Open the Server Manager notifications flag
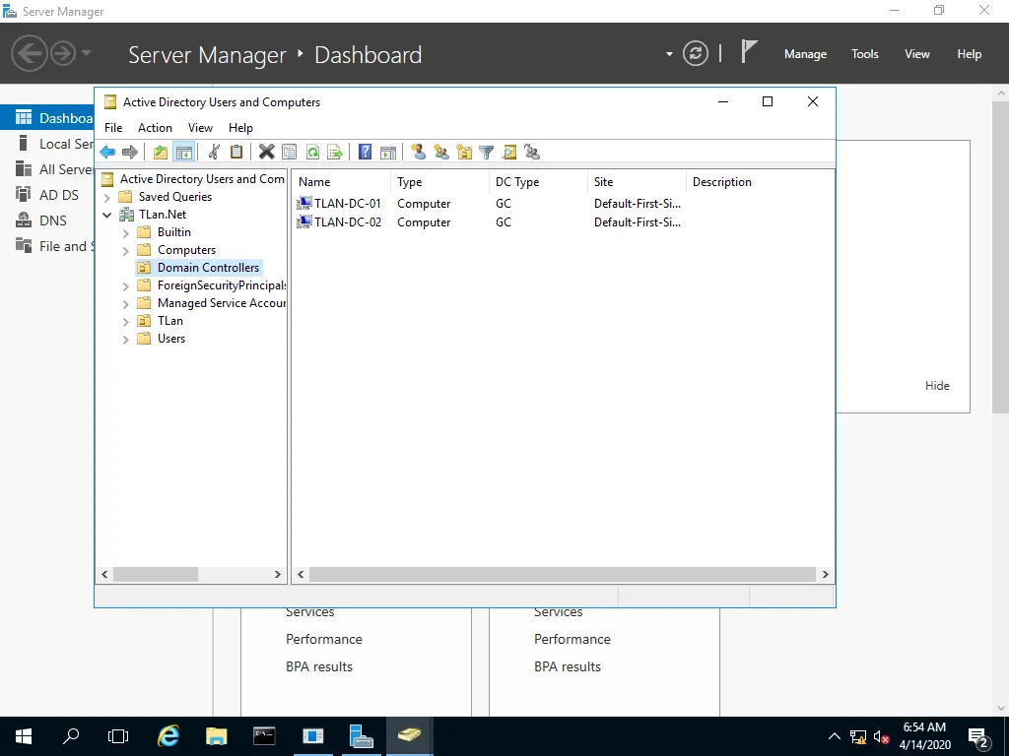The height and width of the screenshot is (756, 1009). click(749, 52)
